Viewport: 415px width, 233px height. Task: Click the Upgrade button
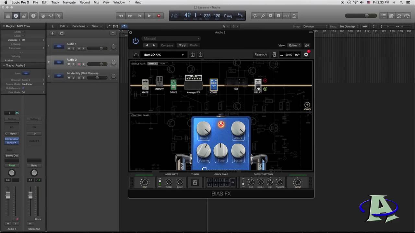261,54
